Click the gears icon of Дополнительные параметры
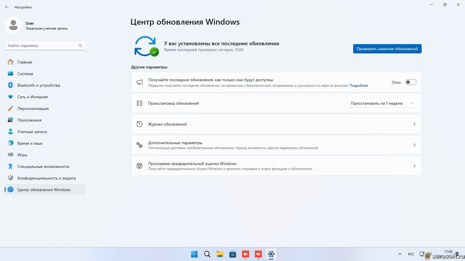The image size is (465, 261). [x=139, y=145]
